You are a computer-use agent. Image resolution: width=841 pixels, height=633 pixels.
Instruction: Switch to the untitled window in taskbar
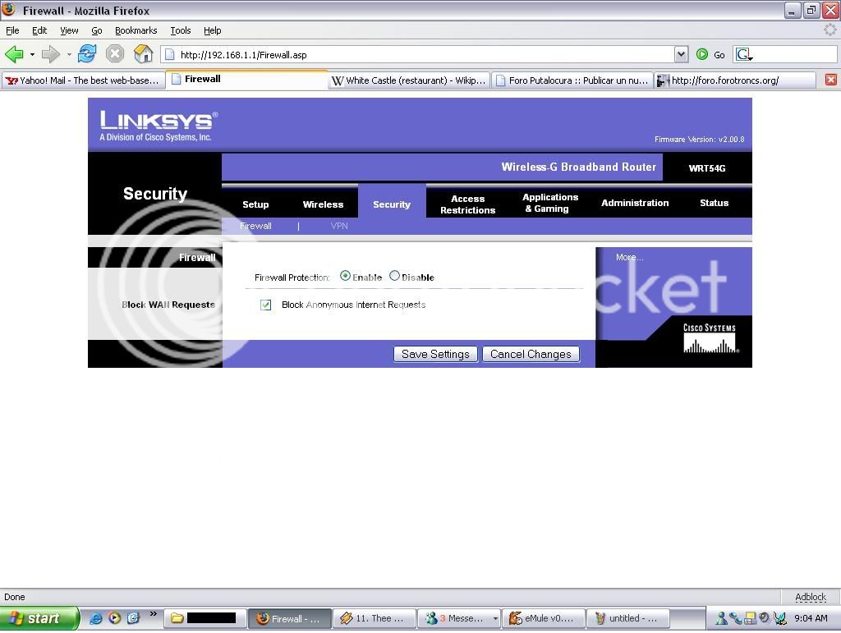pos(628,618)
